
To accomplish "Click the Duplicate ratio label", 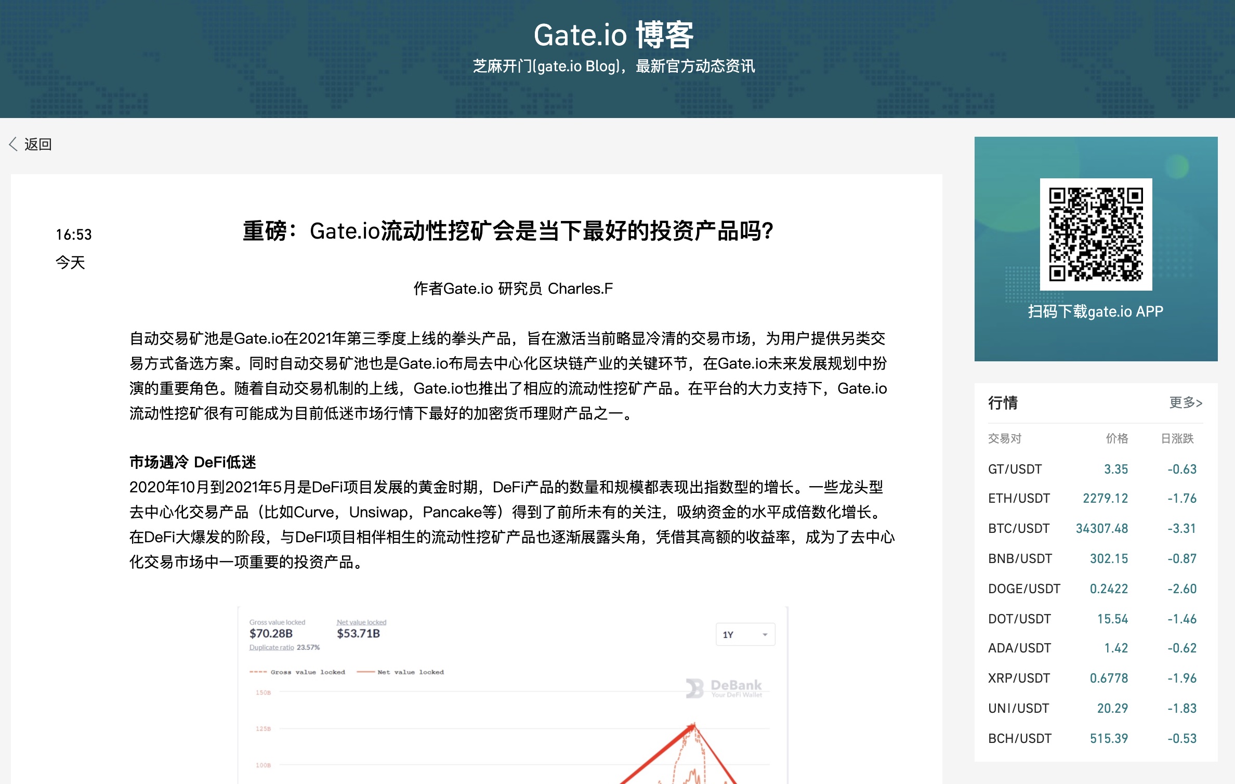I will pyautogui.click(x=271, y=647).
